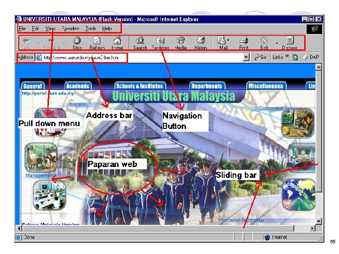Select the Departments tab on webpage
339x254 pixels.
pos(207,86)
